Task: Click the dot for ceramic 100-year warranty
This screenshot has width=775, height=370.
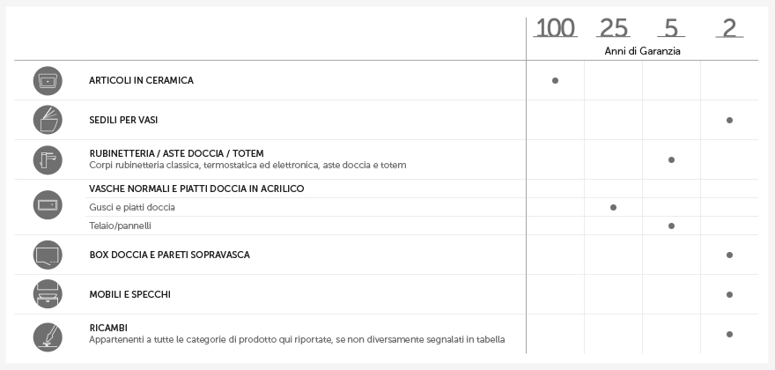Action: [x=555, y=81]
